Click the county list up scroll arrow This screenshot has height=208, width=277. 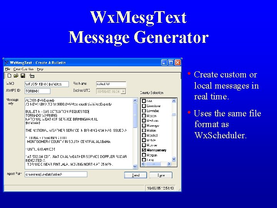[174, 101]
